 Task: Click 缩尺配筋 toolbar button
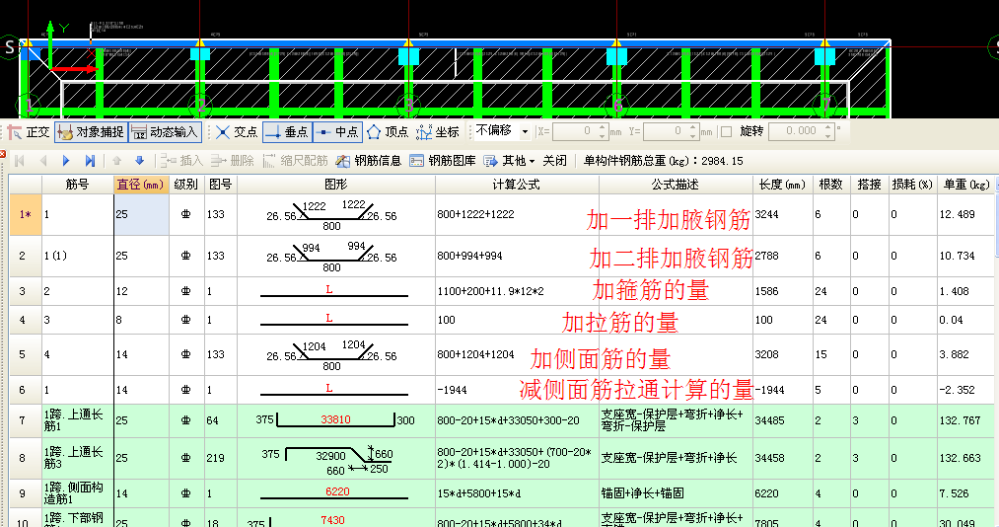tap(295, 161)
